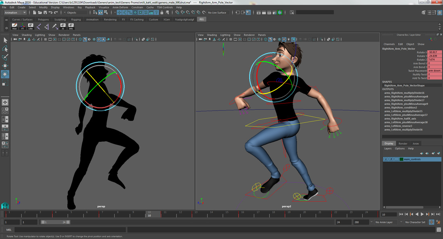Toggle visibility V box of main_controls layer

point(386,159)
